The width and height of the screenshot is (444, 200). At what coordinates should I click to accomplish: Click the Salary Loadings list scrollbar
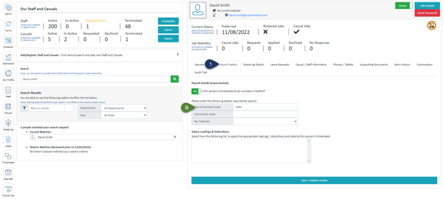(x=309, y=151)
